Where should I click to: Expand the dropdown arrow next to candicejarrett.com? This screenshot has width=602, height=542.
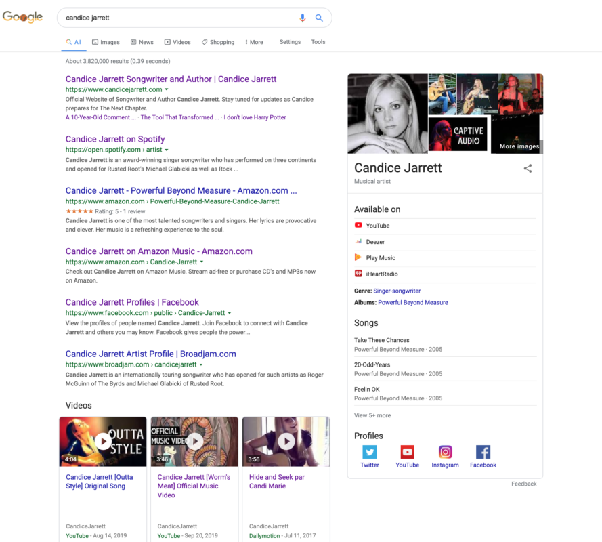click(166, 89)
